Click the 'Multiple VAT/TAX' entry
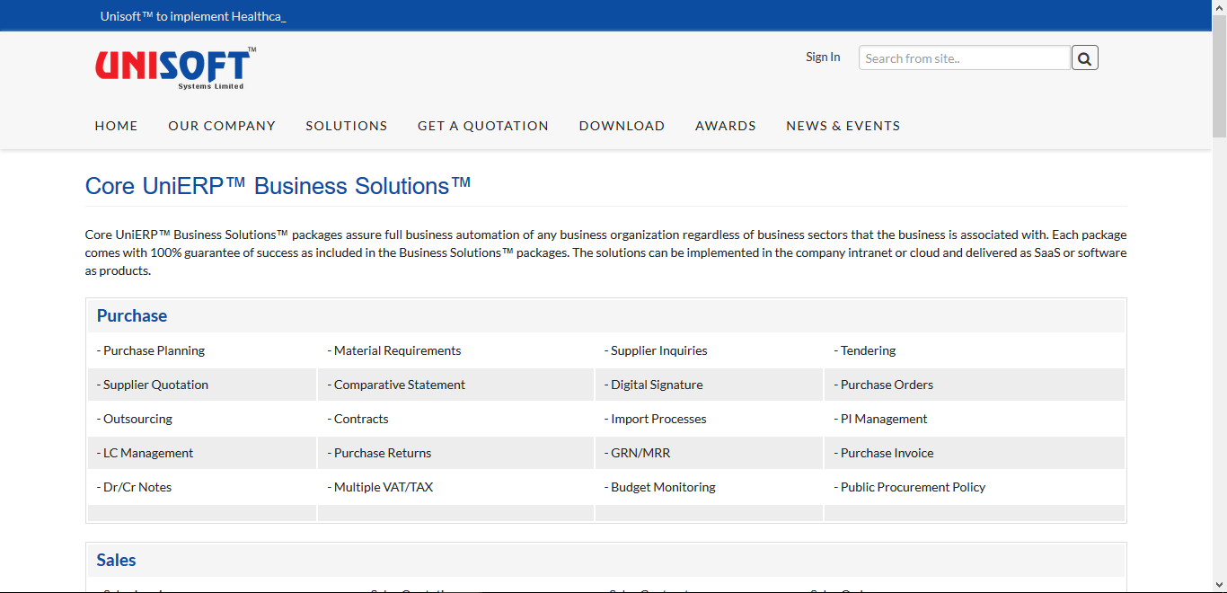The image size is (1227, 593). tap(381, 487)
